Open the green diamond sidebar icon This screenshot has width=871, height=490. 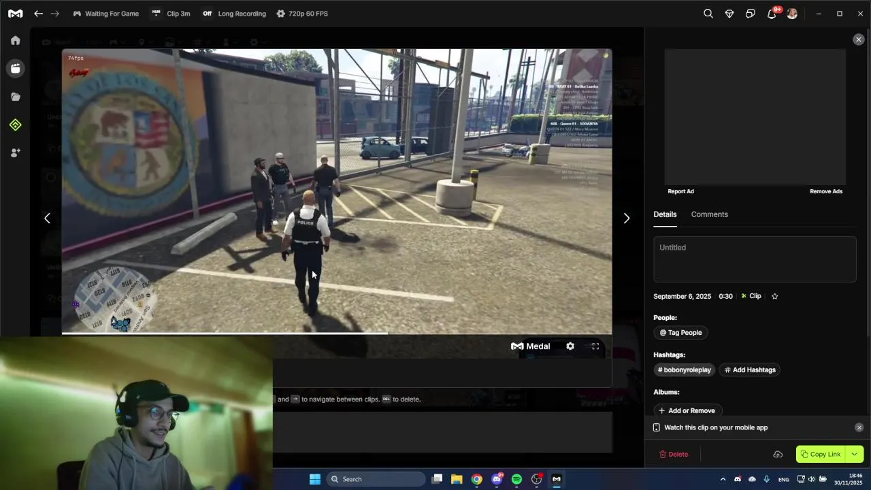pos(15,125)
